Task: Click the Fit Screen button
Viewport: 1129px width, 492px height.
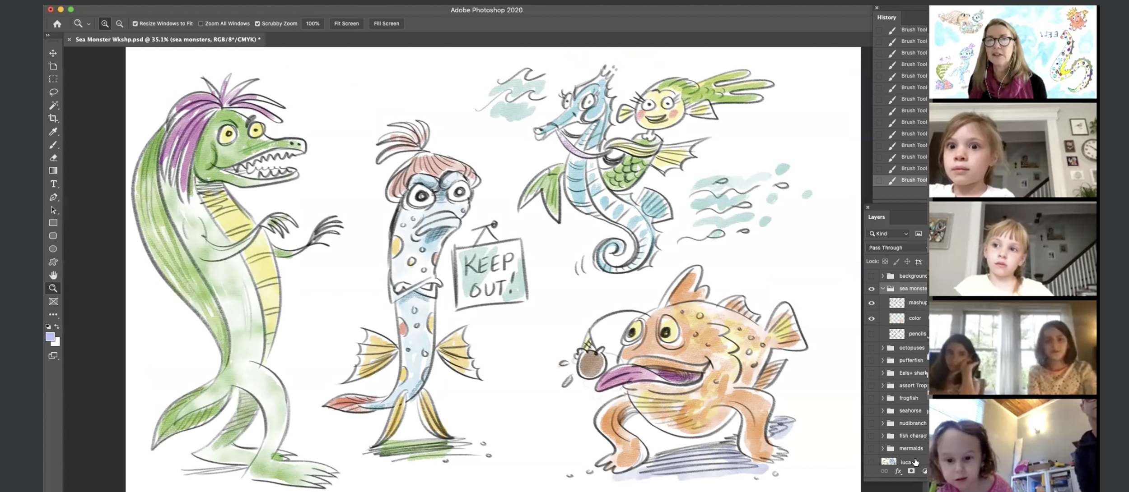Action: [346, 23]
